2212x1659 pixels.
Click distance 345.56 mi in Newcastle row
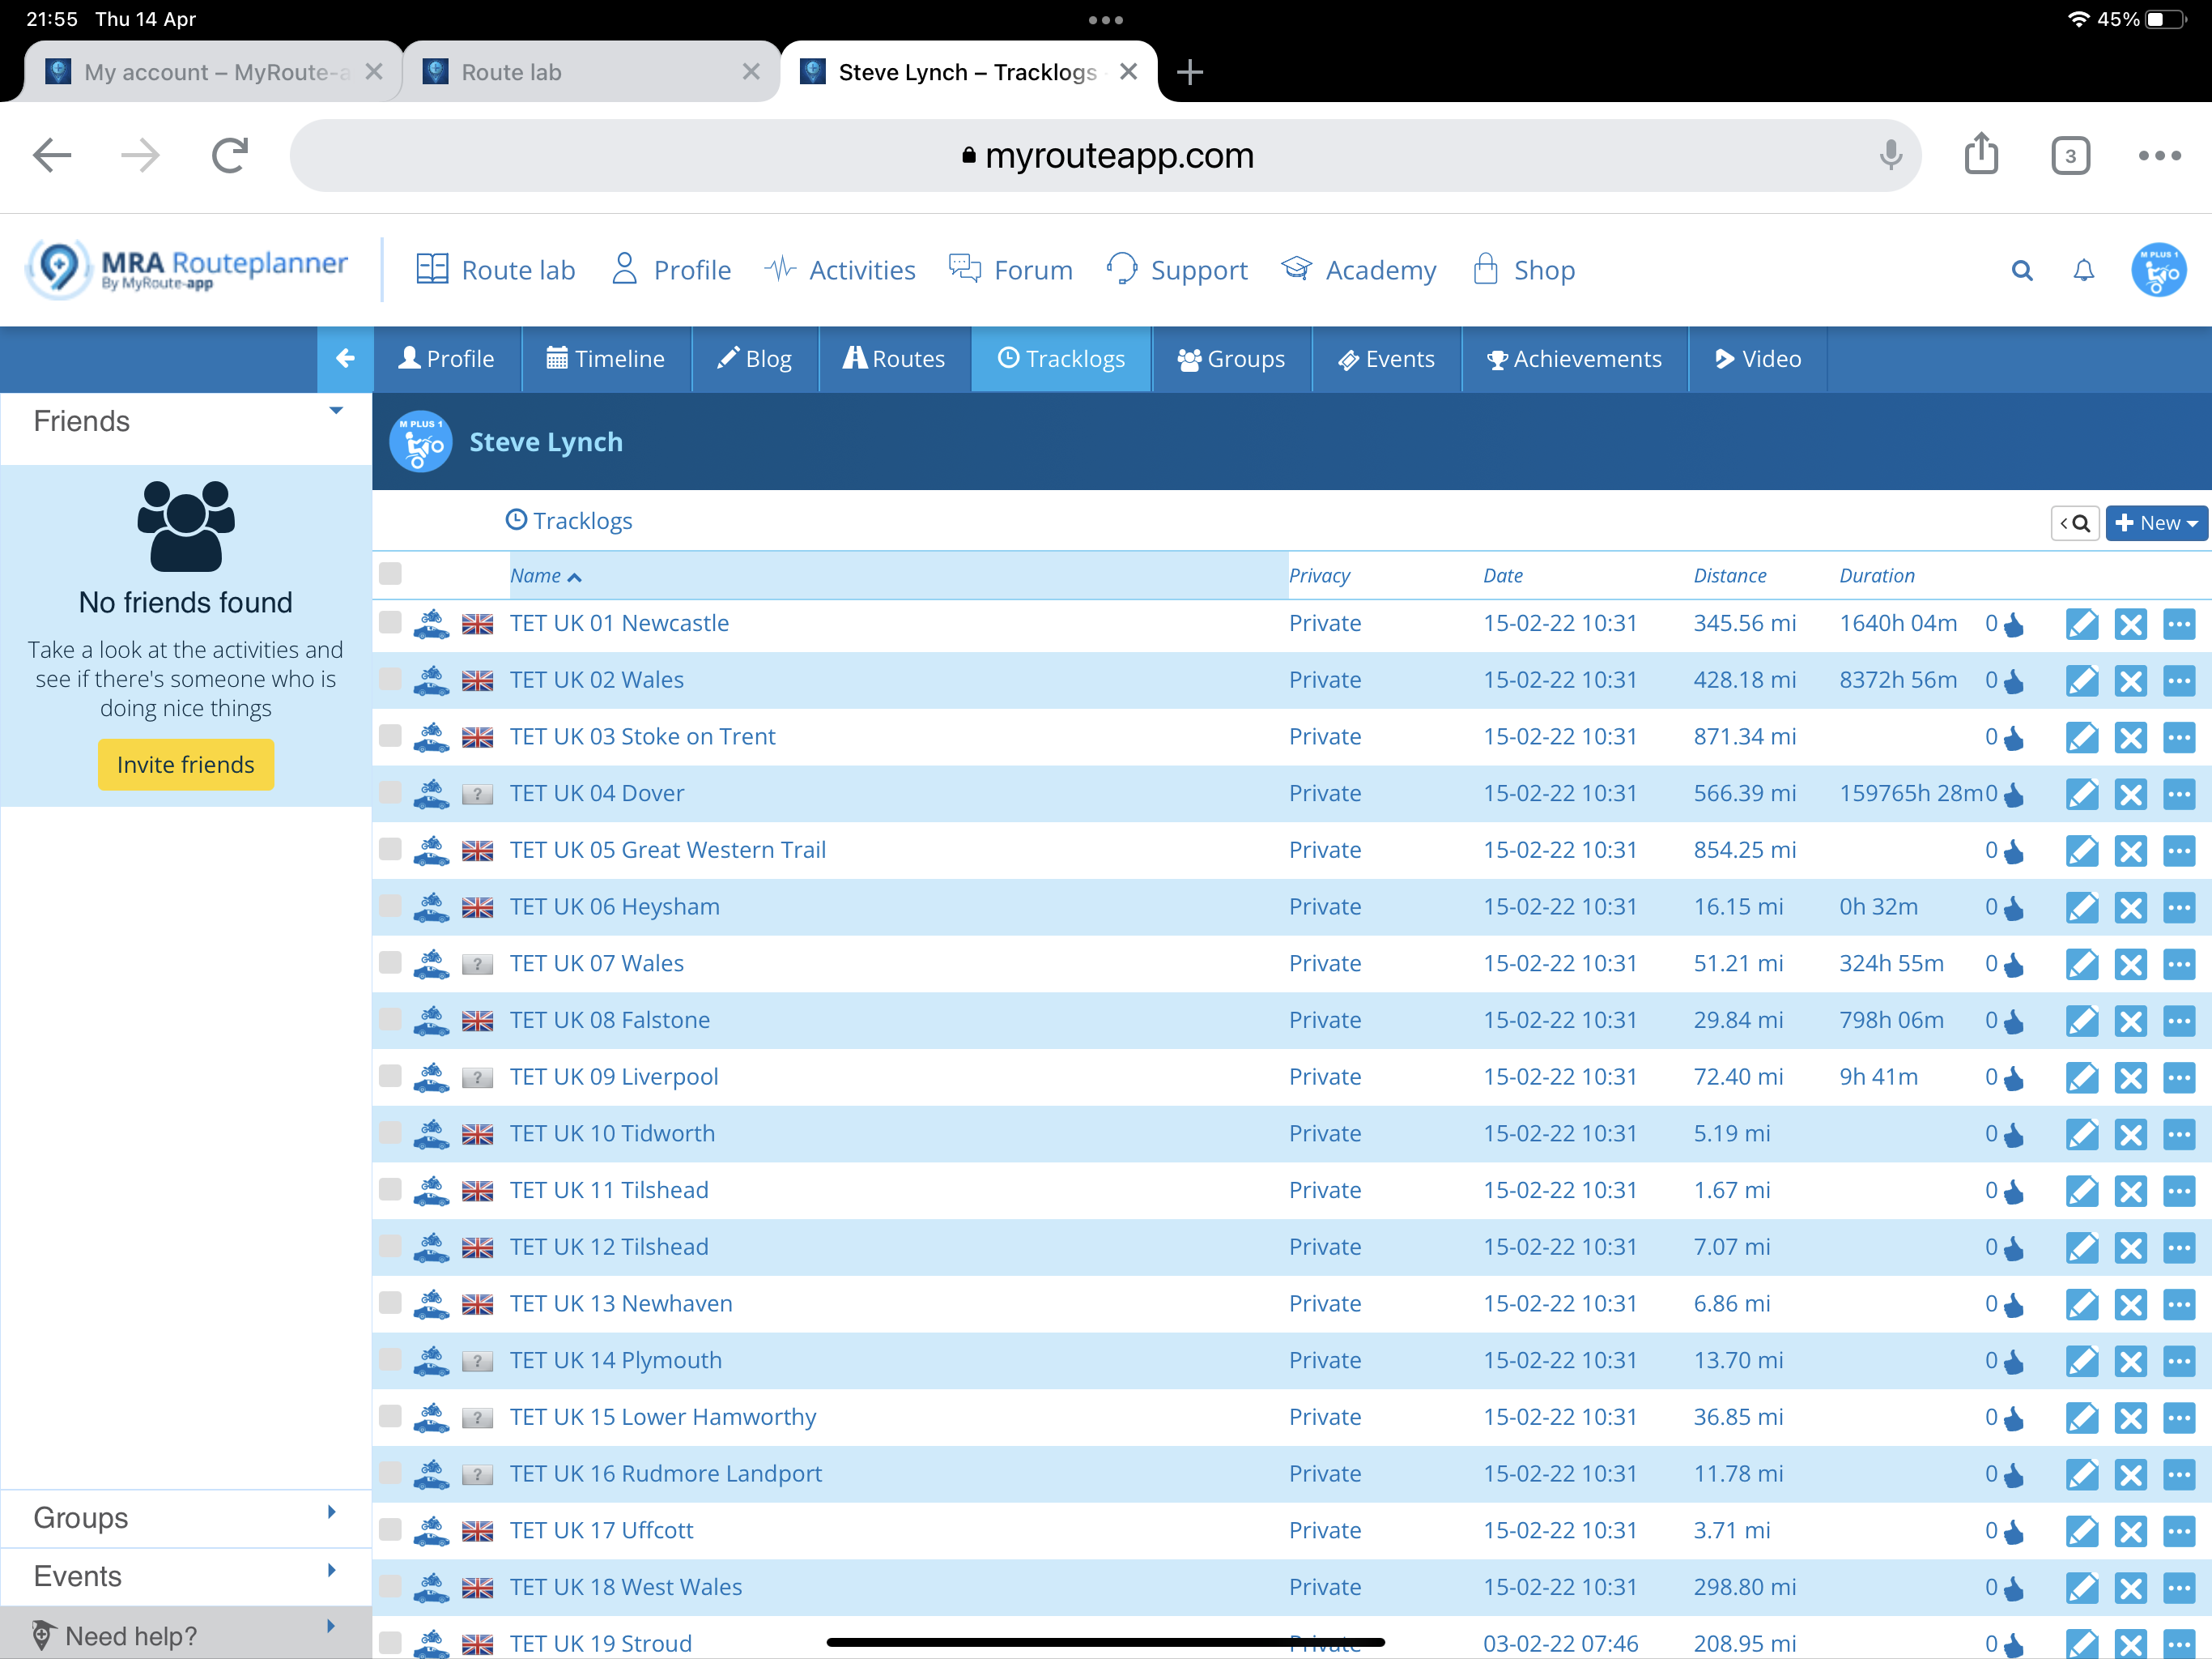point(1745,624)
